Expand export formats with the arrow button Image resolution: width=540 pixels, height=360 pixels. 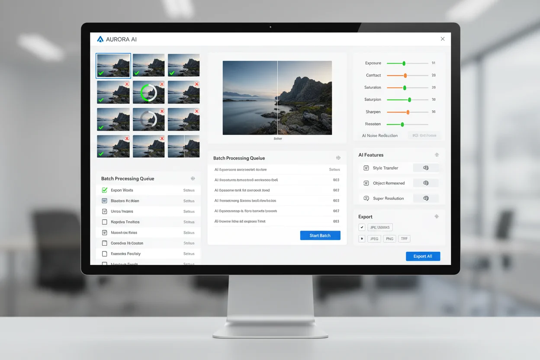click(362, 238)
